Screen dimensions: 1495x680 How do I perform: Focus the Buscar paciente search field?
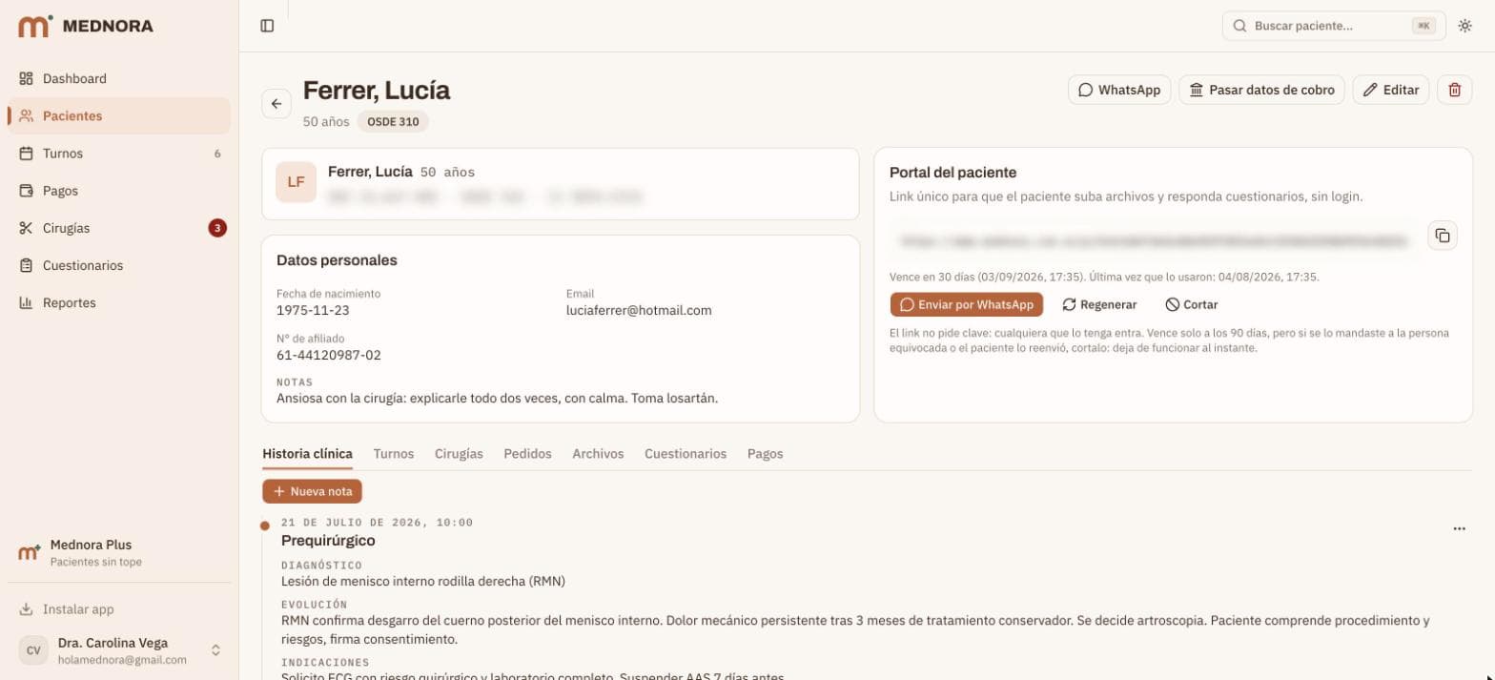point(1334,26)
